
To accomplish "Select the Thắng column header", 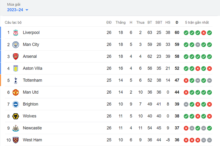I will (120, 23).
